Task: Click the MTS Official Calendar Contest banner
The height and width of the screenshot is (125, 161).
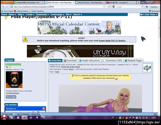Action: (79, 27)
